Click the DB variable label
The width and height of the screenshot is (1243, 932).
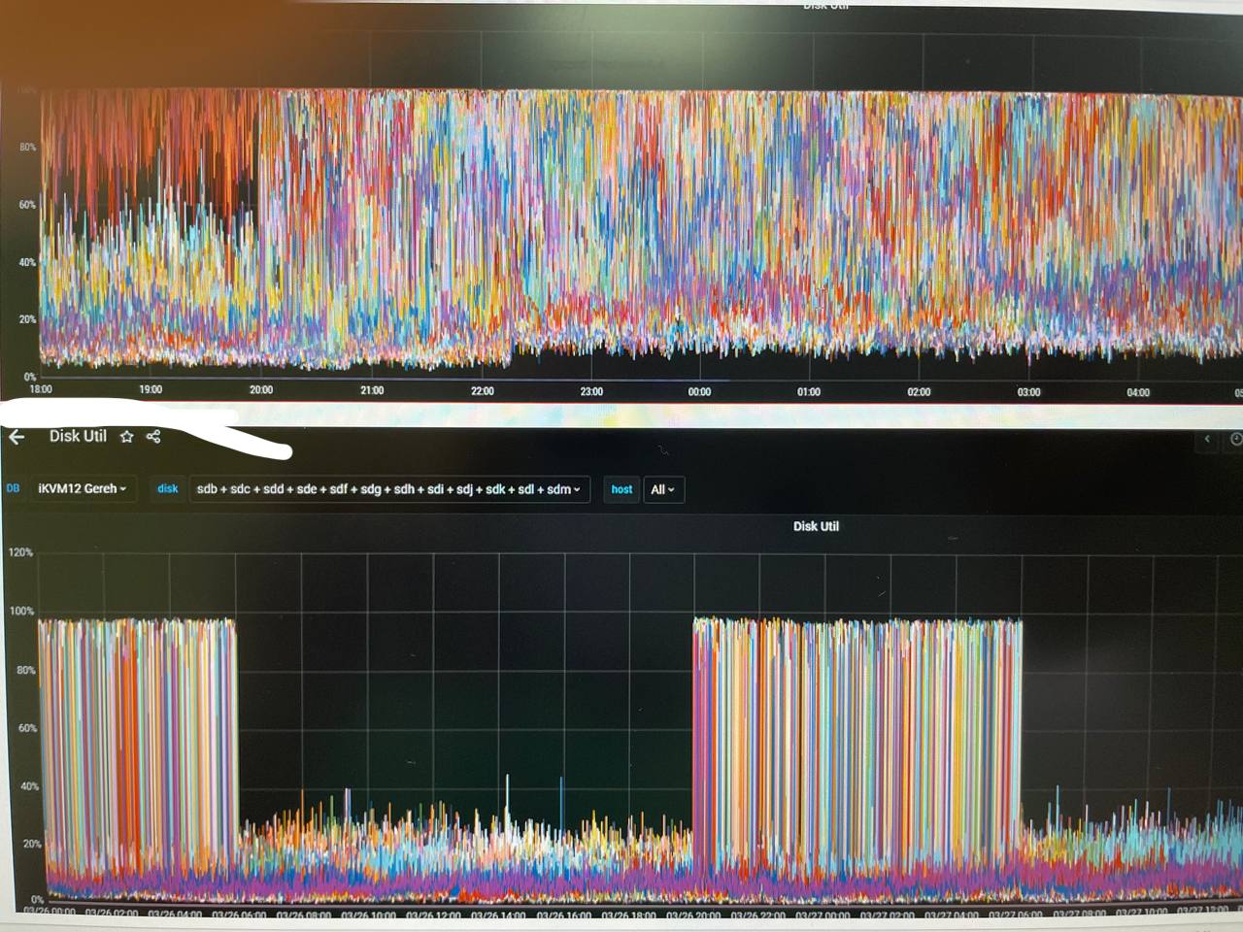coord(13,488)
